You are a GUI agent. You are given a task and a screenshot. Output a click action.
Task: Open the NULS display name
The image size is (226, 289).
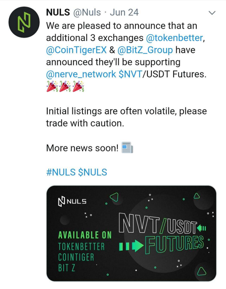point(58,13)
